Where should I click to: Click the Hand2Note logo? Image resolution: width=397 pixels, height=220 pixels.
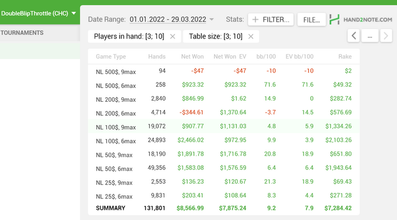(361, 19)
